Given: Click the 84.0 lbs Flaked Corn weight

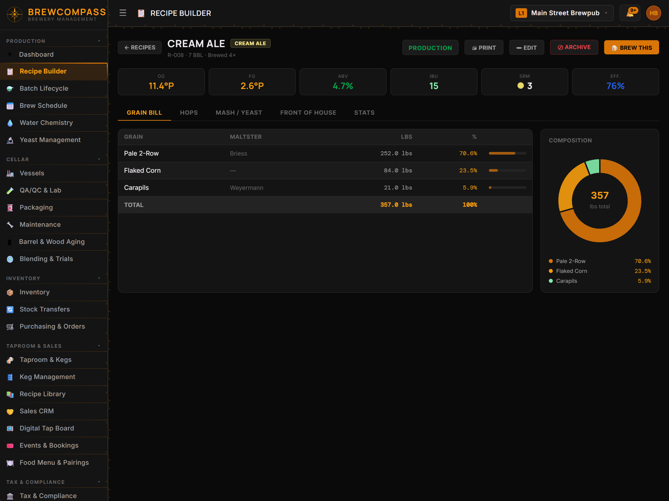Looking at the screenshot, I should (398, 170).
